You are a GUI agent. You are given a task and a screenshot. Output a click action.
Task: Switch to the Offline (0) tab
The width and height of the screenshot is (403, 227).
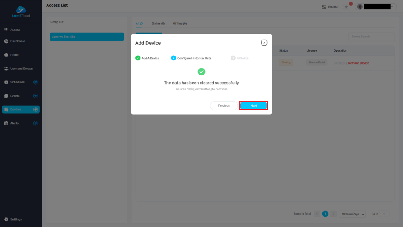tap(180, 23)
